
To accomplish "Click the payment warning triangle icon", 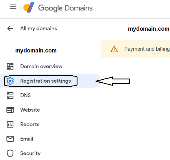I will (114, 49).
